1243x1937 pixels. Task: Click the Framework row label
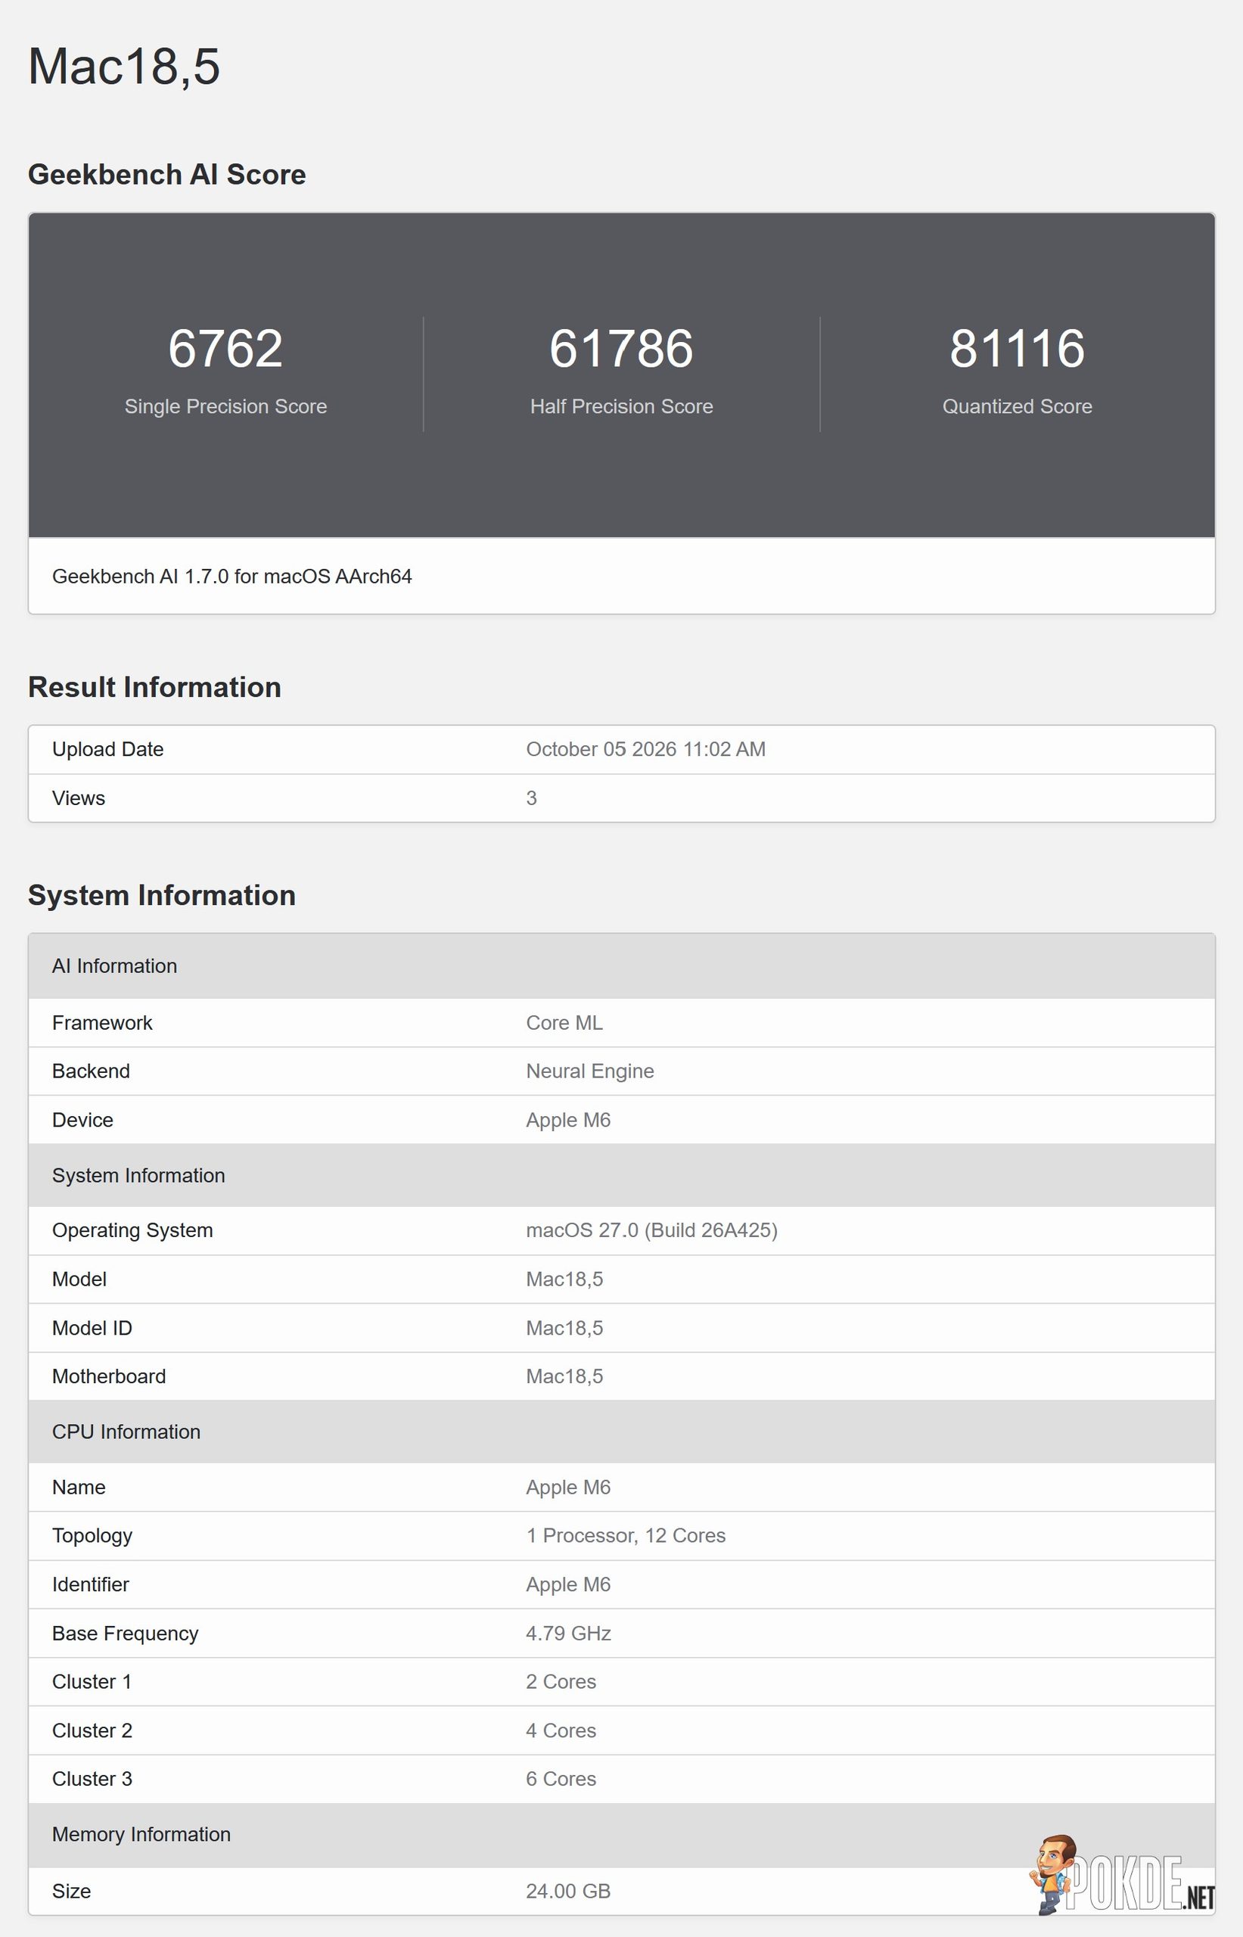102,1022
